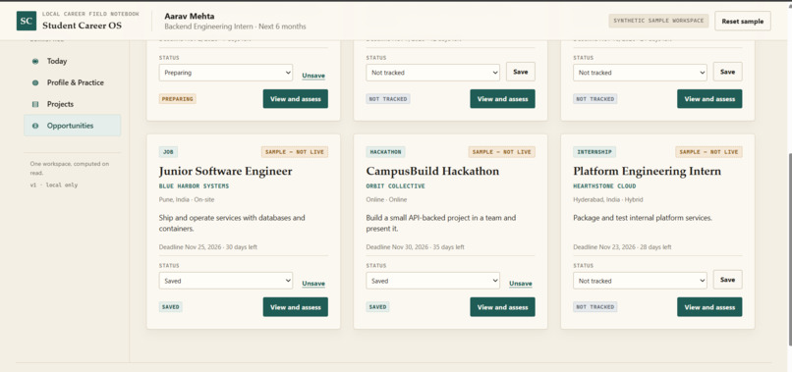Click SAVED badge on CampusBuild Hackathon

point(377,307)
